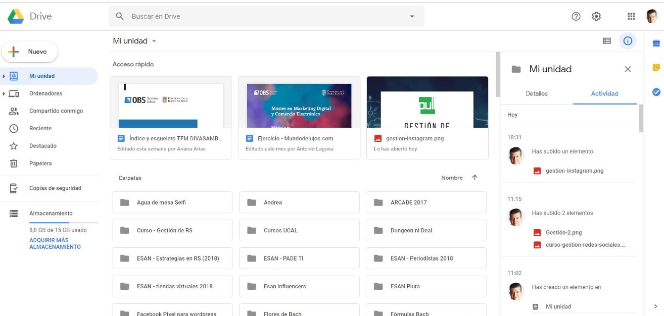Expand the Ordenadores tree

point(4,94)
